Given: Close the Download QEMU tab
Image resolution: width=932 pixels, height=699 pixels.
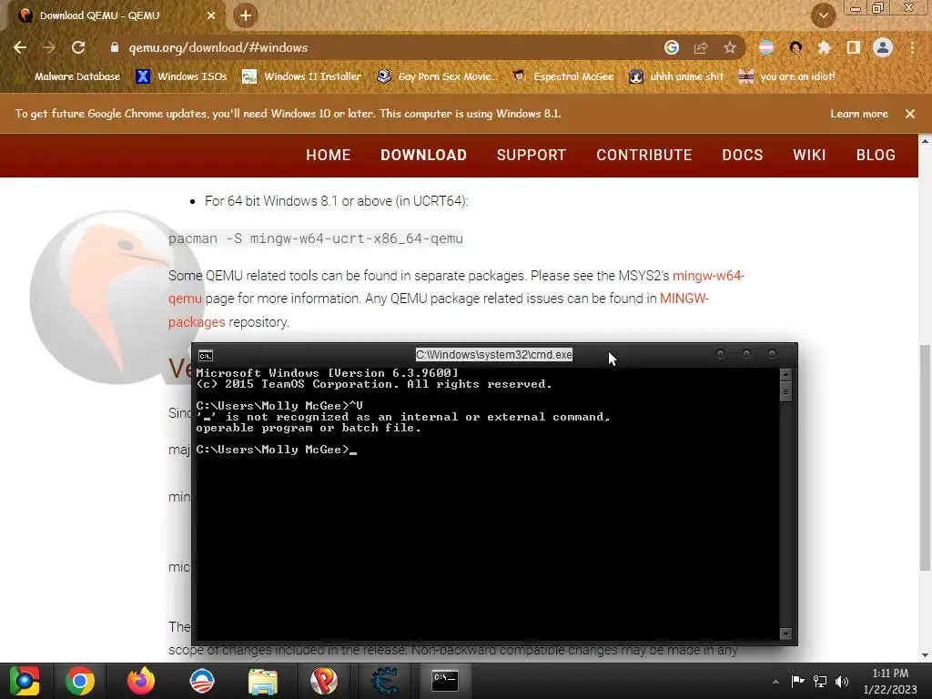Looking at the screenshot, I should tap(211, 15).
